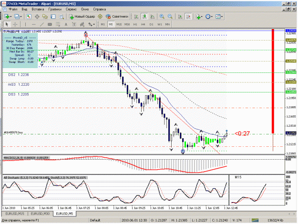Click the chart tabs scroll-left arrow
The image size is (298, 224).
[289, 214]
